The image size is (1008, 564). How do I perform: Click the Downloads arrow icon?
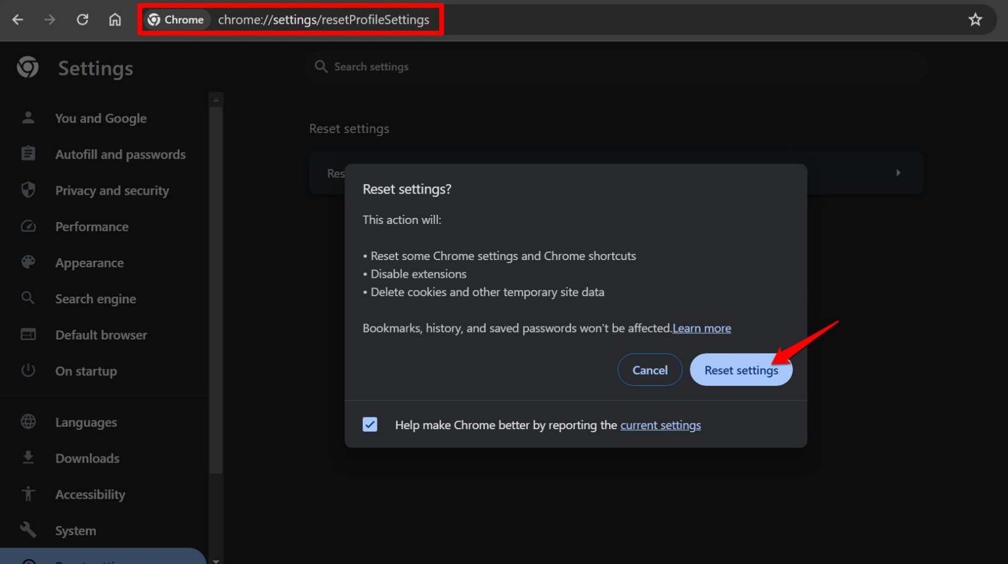(x=28, y=457)
